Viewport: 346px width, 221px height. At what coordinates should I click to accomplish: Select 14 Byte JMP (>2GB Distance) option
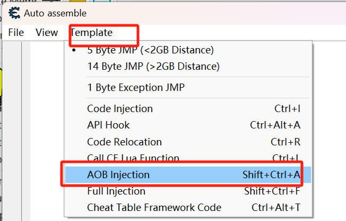click(x=188, y=67)
